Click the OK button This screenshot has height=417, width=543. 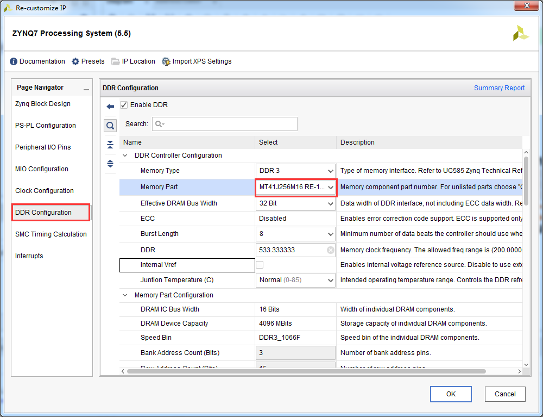451,394
